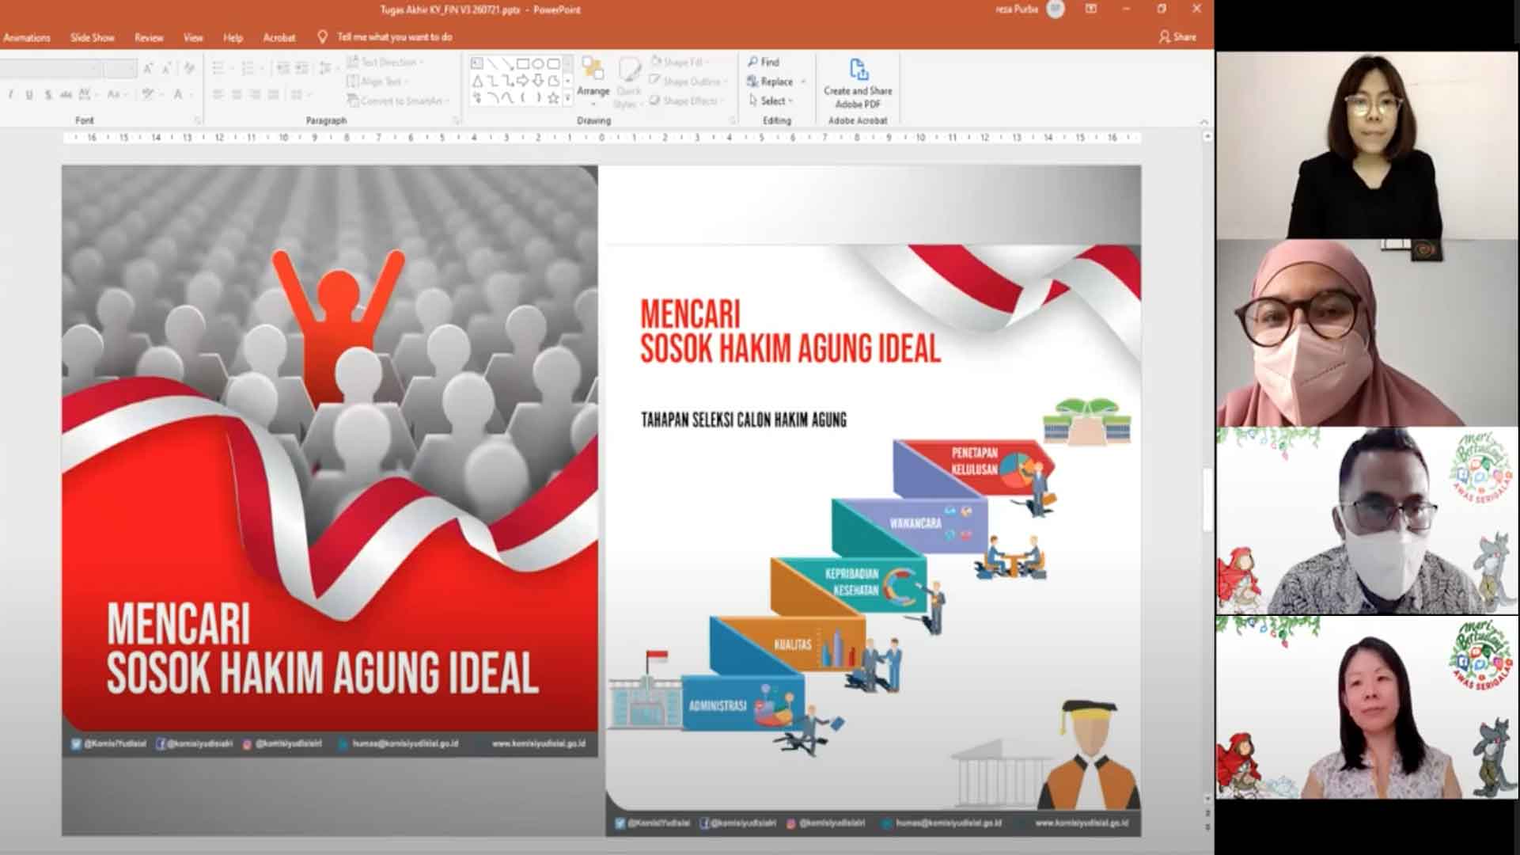This screenshot has height=855, width=1520.
Task: Select the star shape in shapes gallery
Action: point(553,98)
